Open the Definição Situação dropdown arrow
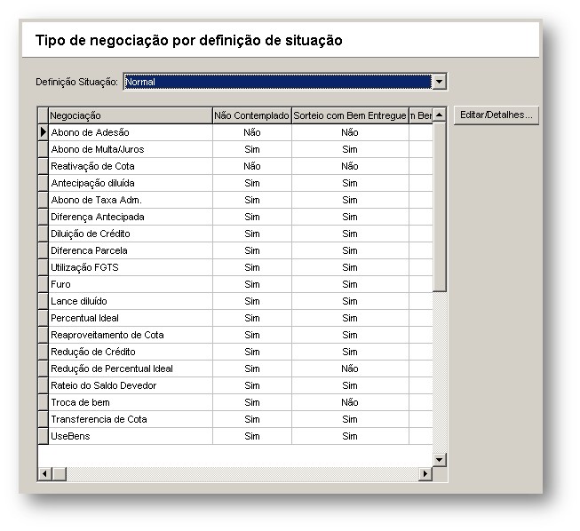 439,82
